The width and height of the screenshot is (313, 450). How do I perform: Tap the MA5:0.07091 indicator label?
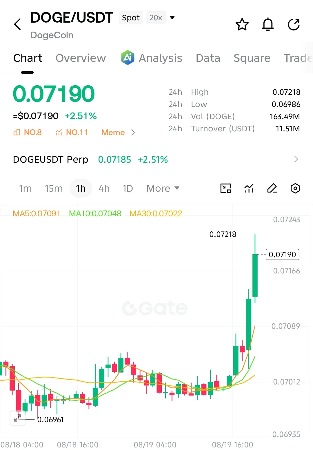[37, 214]
